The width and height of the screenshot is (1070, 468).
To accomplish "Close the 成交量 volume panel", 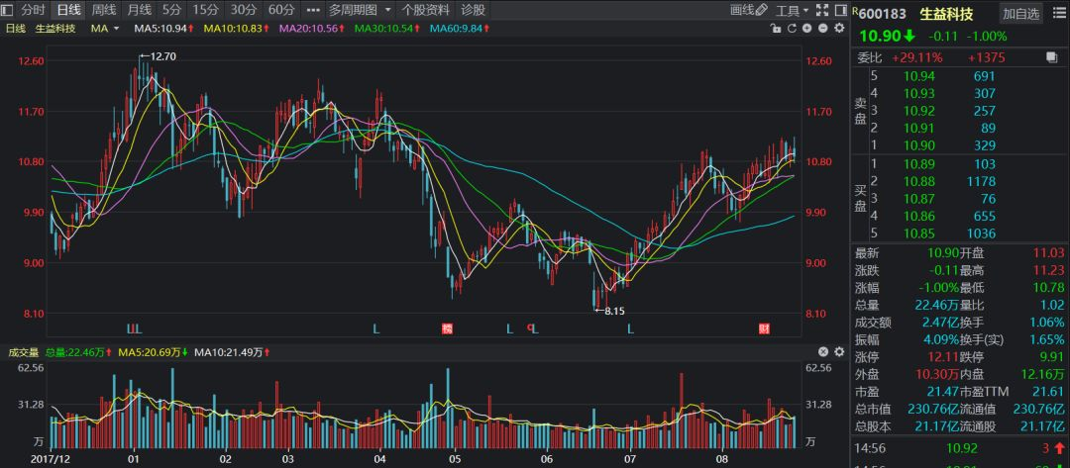I will tap(822, 352).
